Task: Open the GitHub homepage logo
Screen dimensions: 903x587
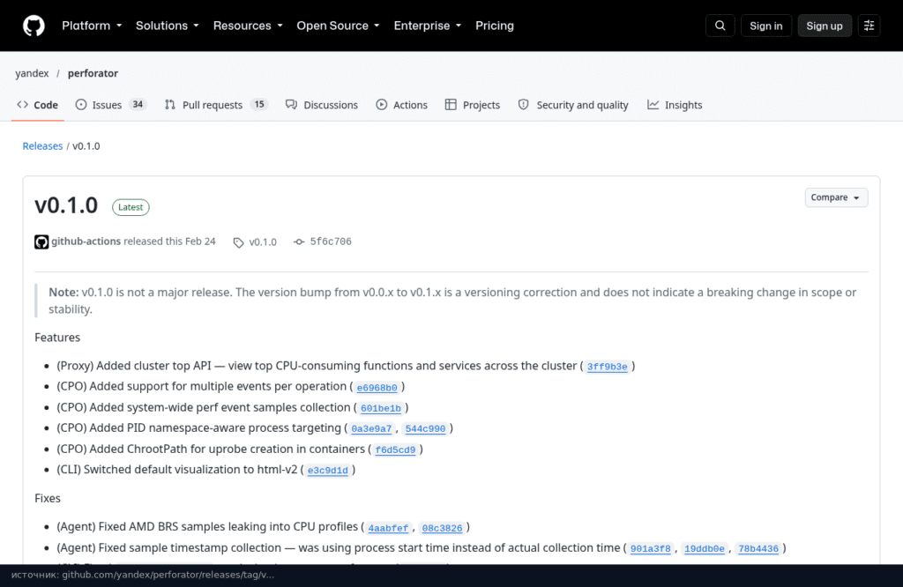Action: tap(34, 26)
